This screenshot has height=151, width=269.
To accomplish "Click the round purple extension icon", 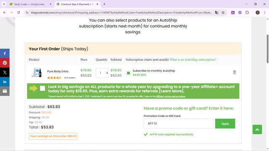I will coord(240,13).
